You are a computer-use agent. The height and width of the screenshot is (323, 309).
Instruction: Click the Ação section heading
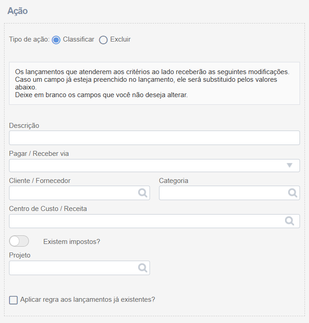(x=18, y=11)
